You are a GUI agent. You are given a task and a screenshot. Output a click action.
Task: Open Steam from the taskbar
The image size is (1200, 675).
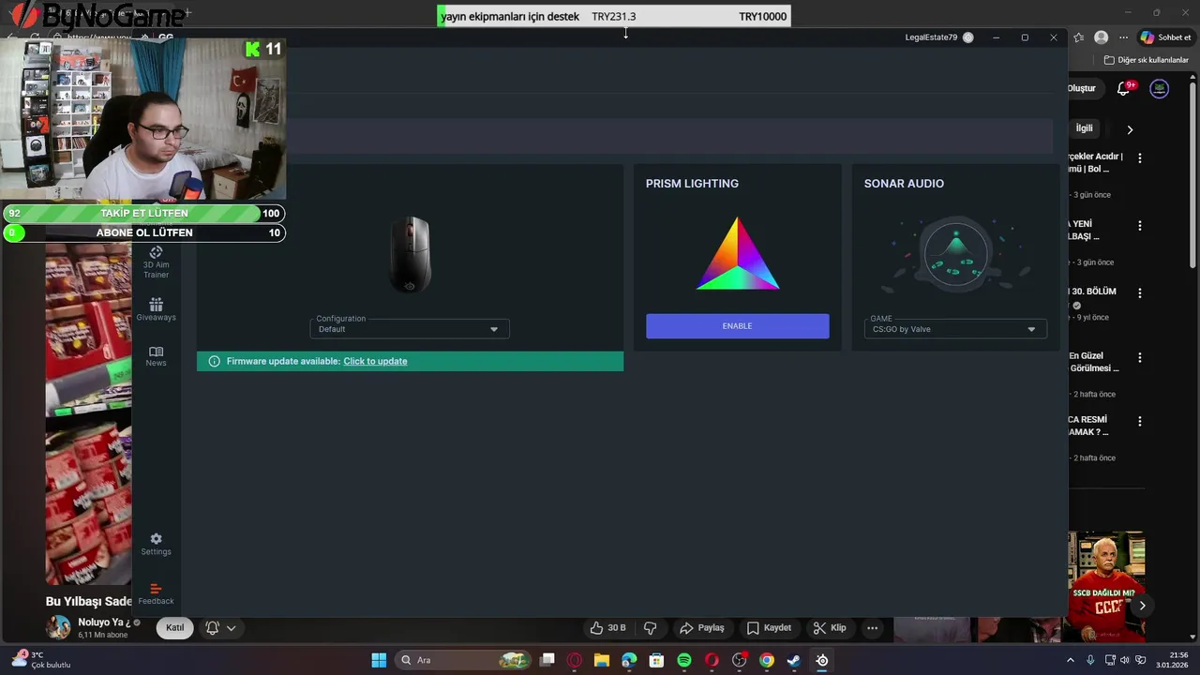794,660
